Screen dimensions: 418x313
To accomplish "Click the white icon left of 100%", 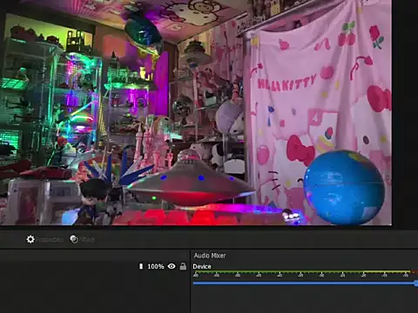I will [x=141, y=266].
